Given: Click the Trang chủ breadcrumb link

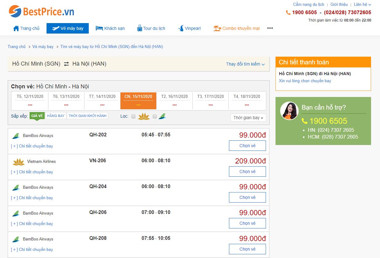Looking at the screenshot, I should (17, 47).
